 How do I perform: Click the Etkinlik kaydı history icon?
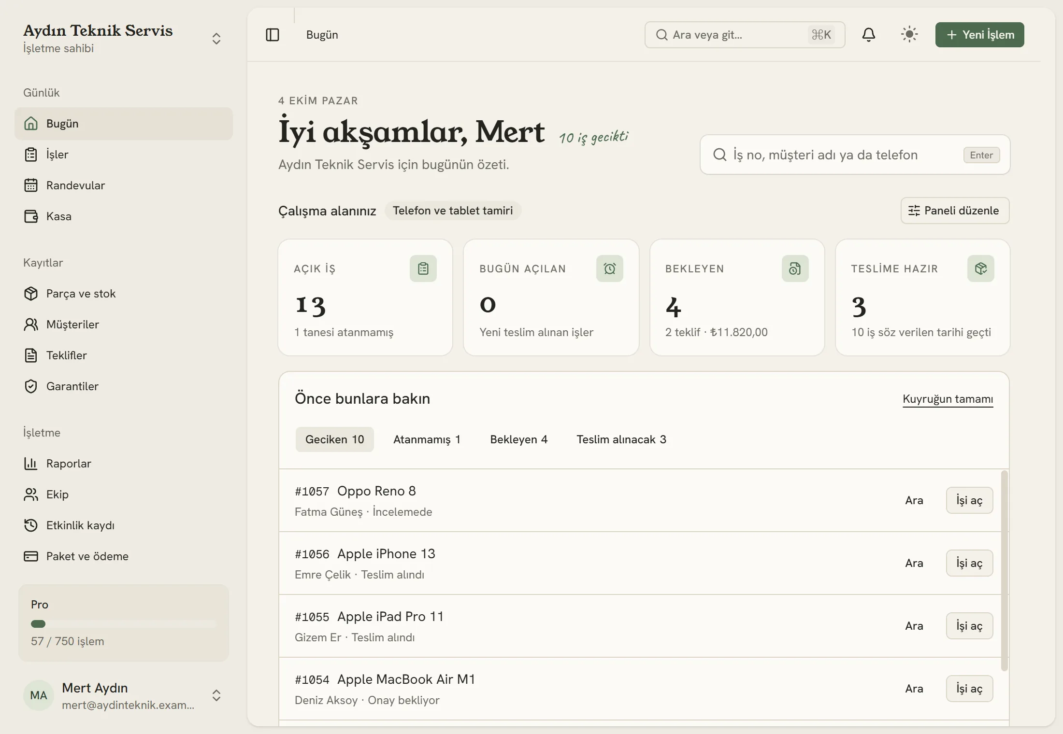tap(31, 525)
